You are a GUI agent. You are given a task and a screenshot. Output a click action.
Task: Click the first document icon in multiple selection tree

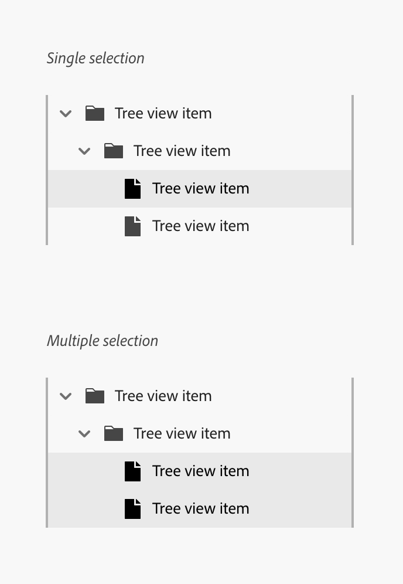pos(132,471)
